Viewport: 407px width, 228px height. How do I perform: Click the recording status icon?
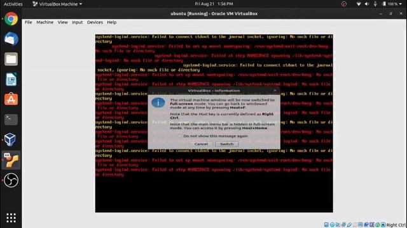(x=366, y=225)
